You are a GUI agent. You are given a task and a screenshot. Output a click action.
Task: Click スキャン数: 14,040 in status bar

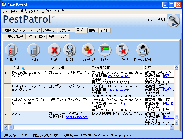(15, 135)
